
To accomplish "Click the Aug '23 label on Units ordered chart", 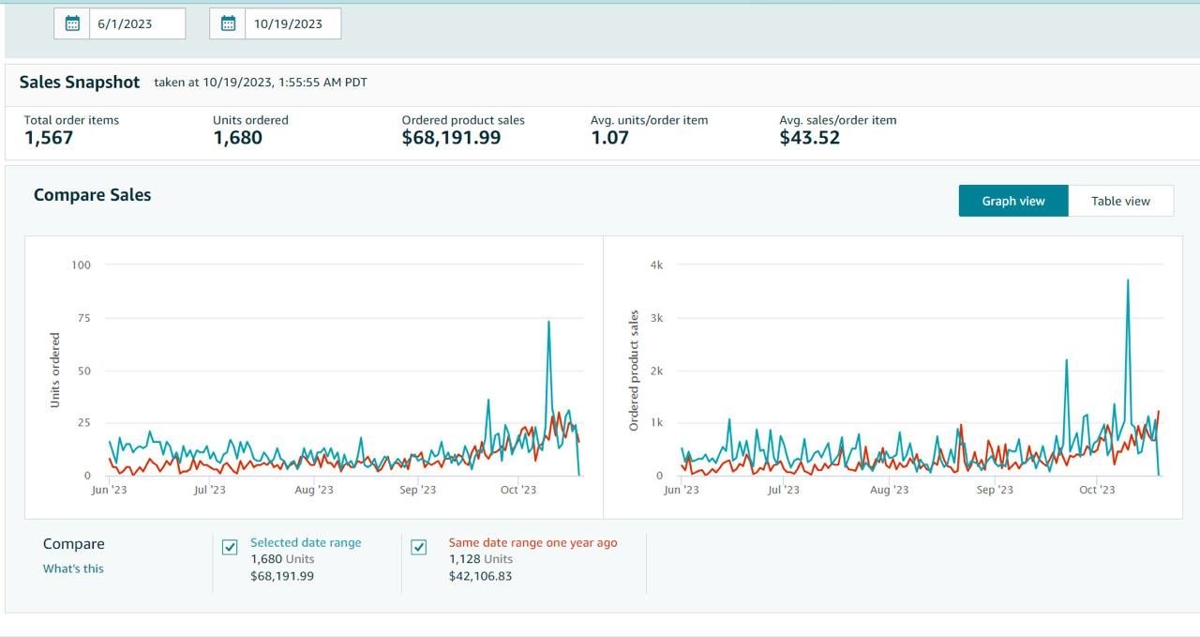I will [313, 490].
